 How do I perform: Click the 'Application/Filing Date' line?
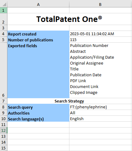[x=92, y=57]
